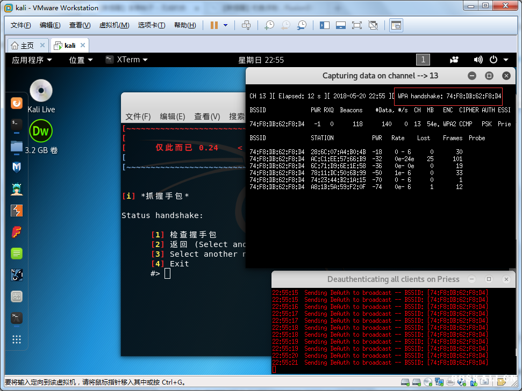Start Faraday IDE from the dock
Viewport: 522px width, 391px height.
pos(17,232)
